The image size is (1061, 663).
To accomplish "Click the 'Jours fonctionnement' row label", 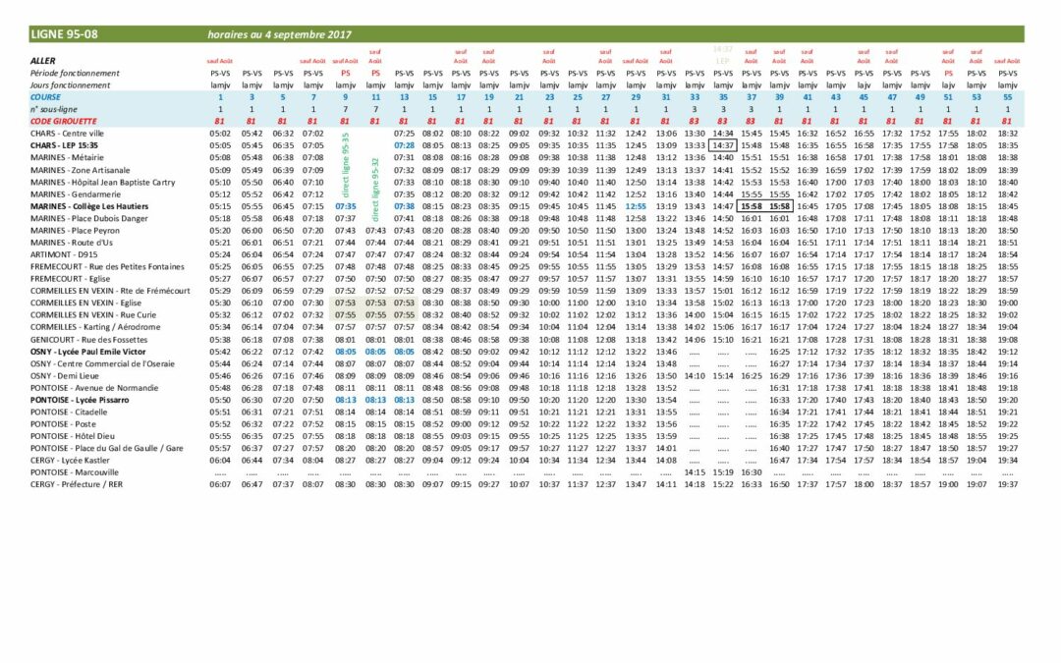I will (x=70, y=85).
